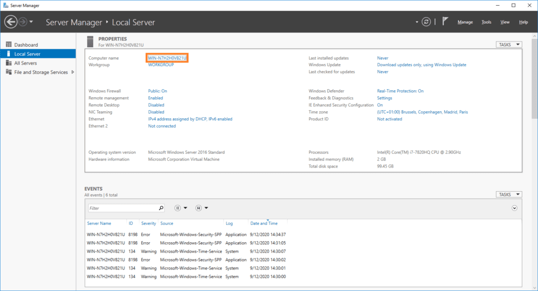
Task: Expand events filter criteria chevron
Action: [514, 208]
